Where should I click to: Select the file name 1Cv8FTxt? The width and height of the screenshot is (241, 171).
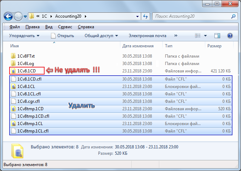click(26, 56)
